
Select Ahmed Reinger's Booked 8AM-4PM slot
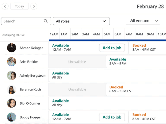click(x=147, y=48)
